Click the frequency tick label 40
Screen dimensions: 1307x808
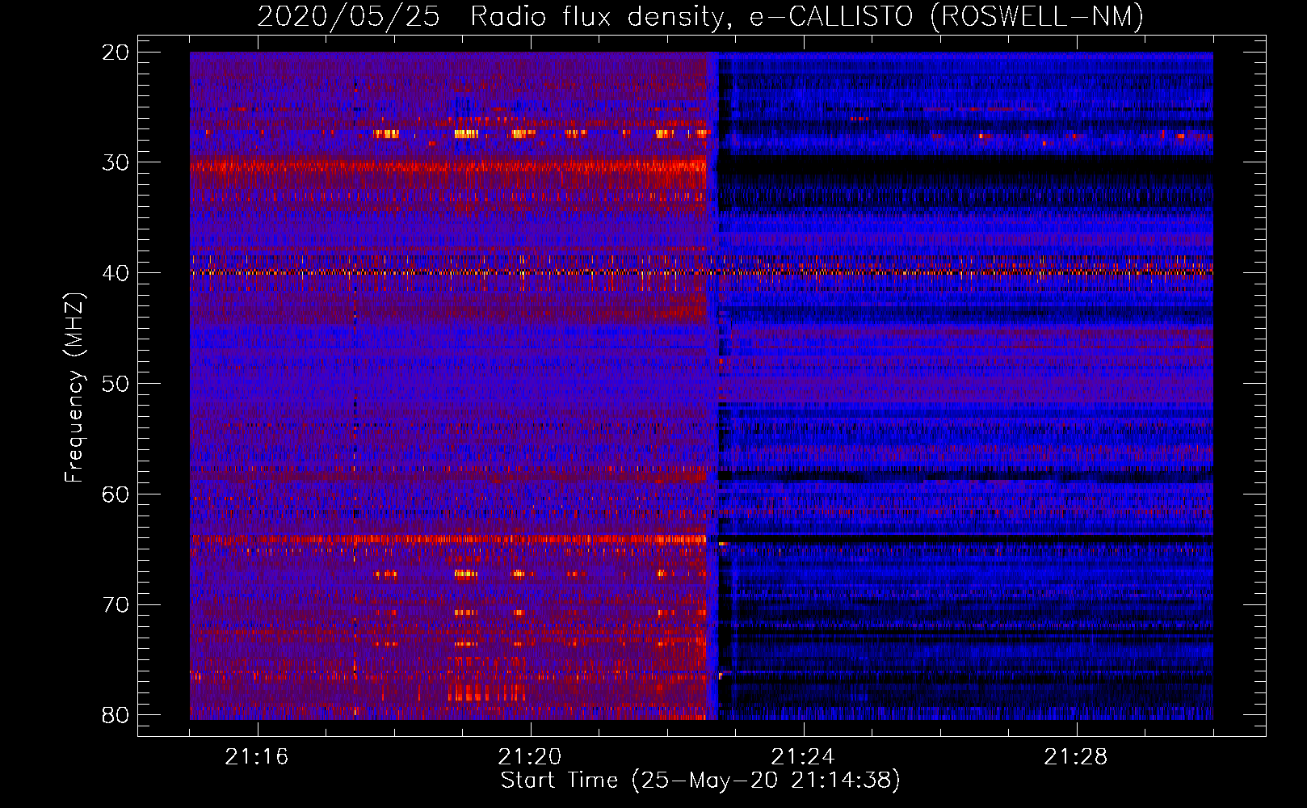click(x=116, y=273)
